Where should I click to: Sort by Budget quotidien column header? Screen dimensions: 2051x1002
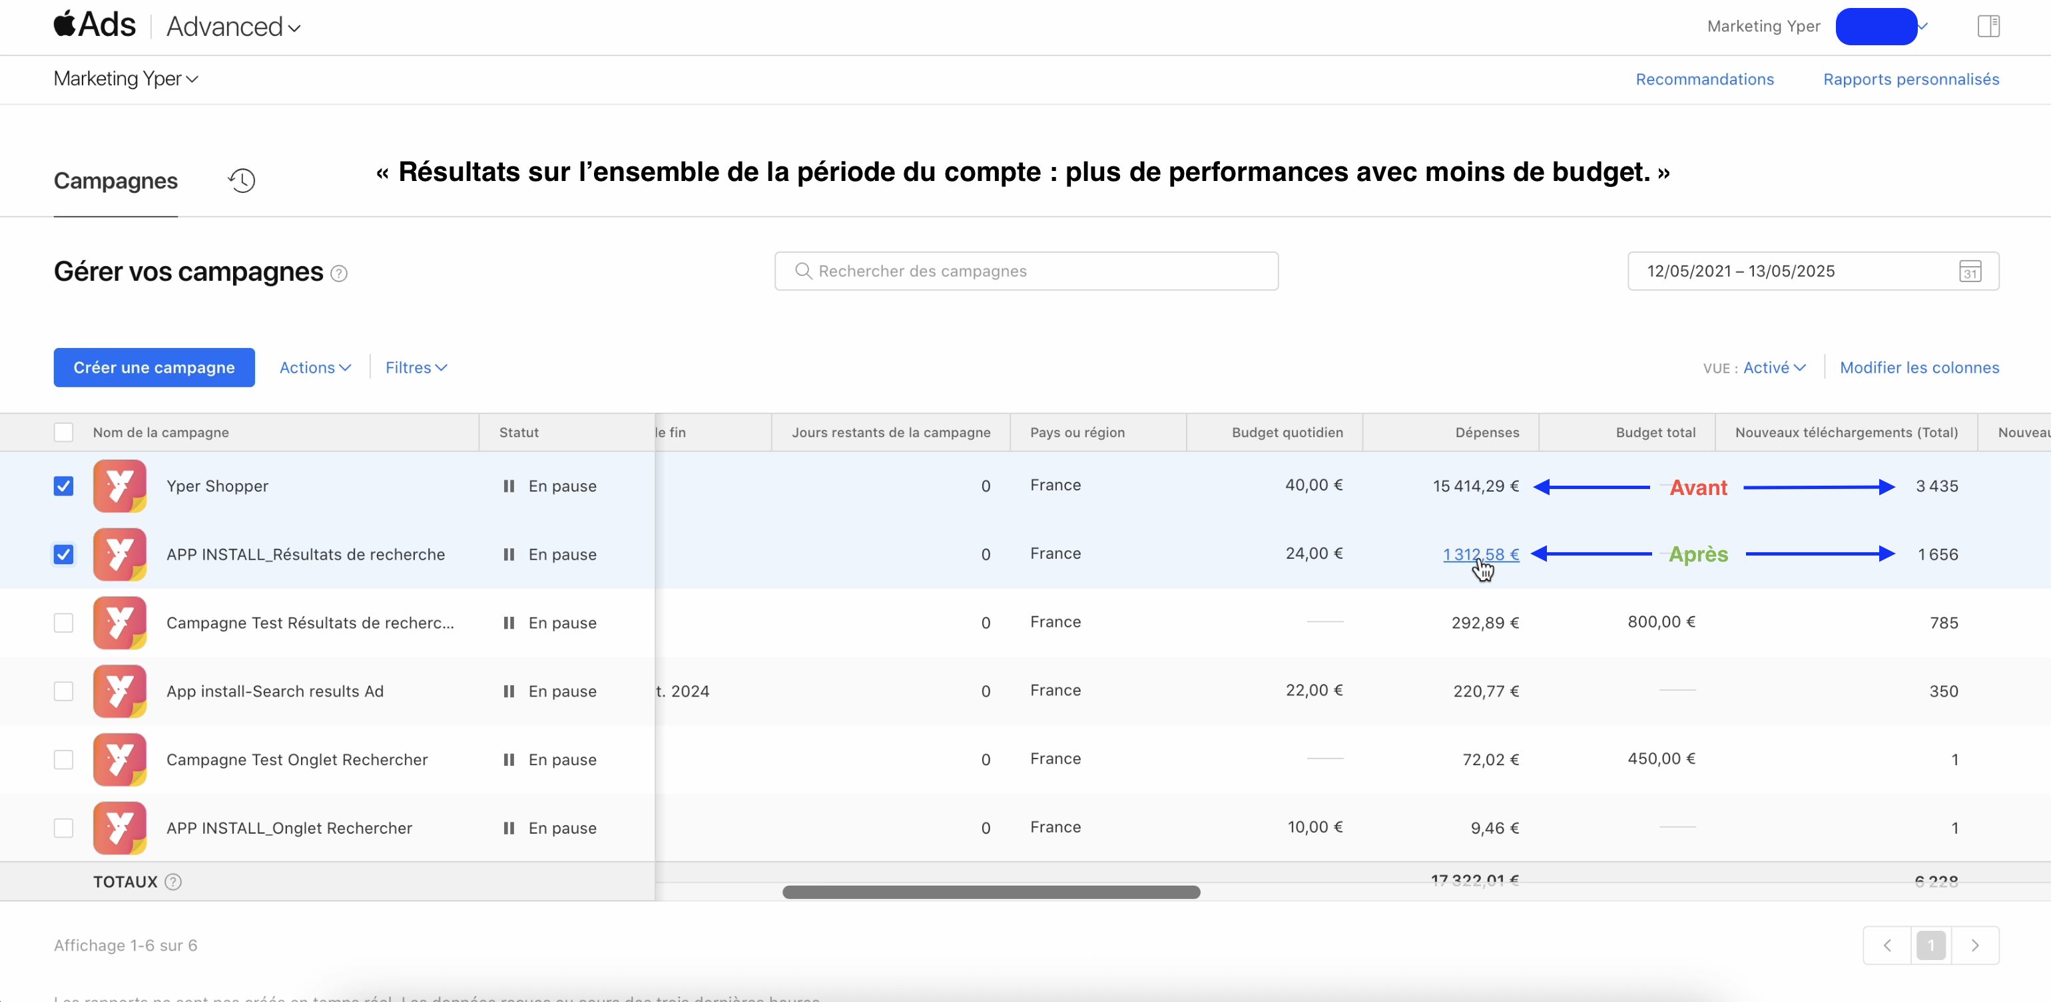1287,432
